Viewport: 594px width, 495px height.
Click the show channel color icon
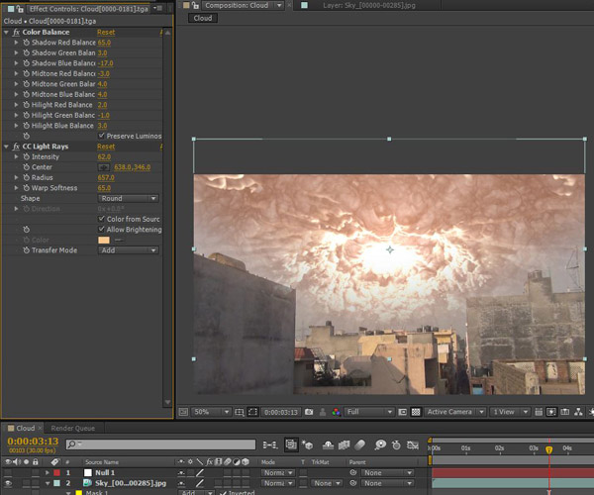point(336,411)
